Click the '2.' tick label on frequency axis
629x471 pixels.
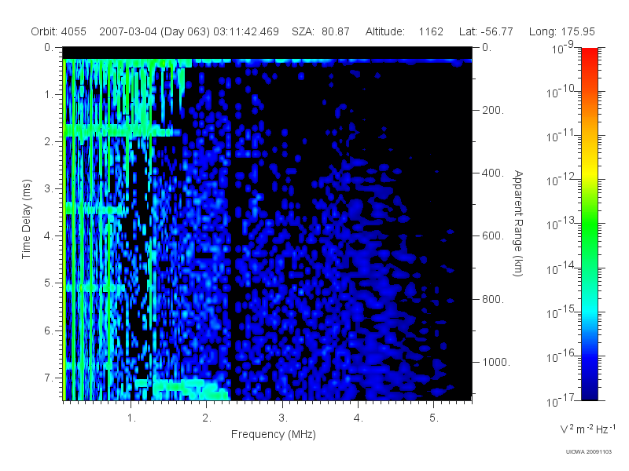point(207,418)
